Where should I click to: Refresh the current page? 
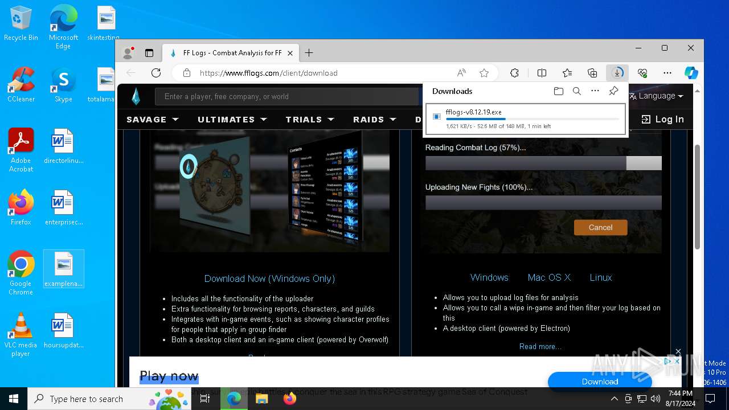coord(156,73)
